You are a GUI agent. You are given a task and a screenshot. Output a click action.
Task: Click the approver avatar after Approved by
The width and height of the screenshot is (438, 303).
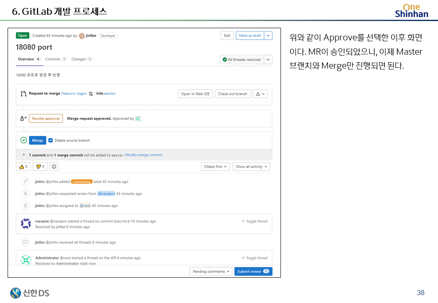point(138,119)
